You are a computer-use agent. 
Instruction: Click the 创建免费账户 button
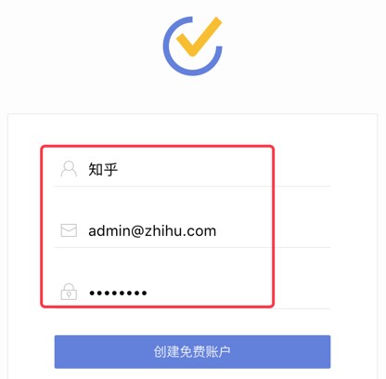[x=192, y=352]
